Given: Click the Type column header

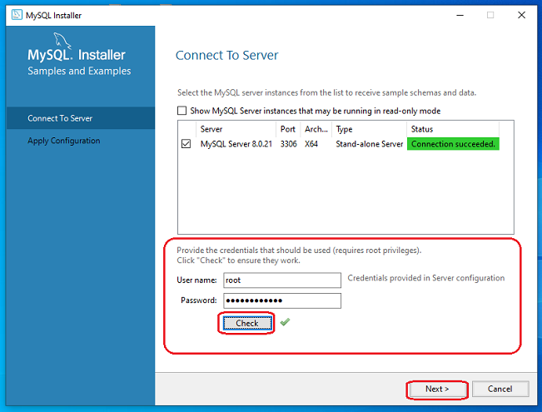Looking at the screenshot, I should point(369,129).
